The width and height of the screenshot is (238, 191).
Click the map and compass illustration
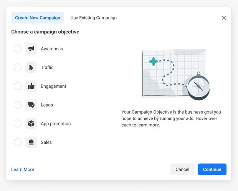[175, 74]
